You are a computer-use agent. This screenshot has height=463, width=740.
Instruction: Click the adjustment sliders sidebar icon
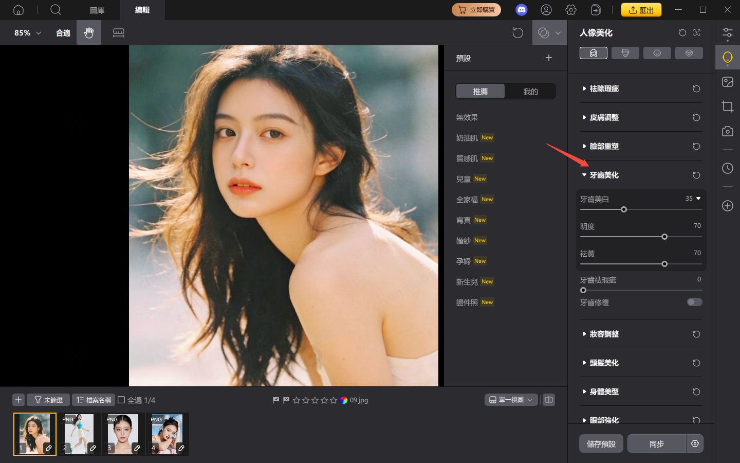[x=727, y=34]
